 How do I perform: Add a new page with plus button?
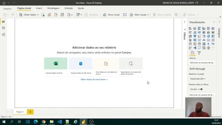tap(30, 112)
